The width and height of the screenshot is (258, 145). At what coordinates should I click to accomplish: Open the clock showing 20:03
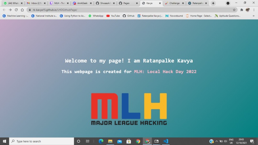[x=241, y=141]
